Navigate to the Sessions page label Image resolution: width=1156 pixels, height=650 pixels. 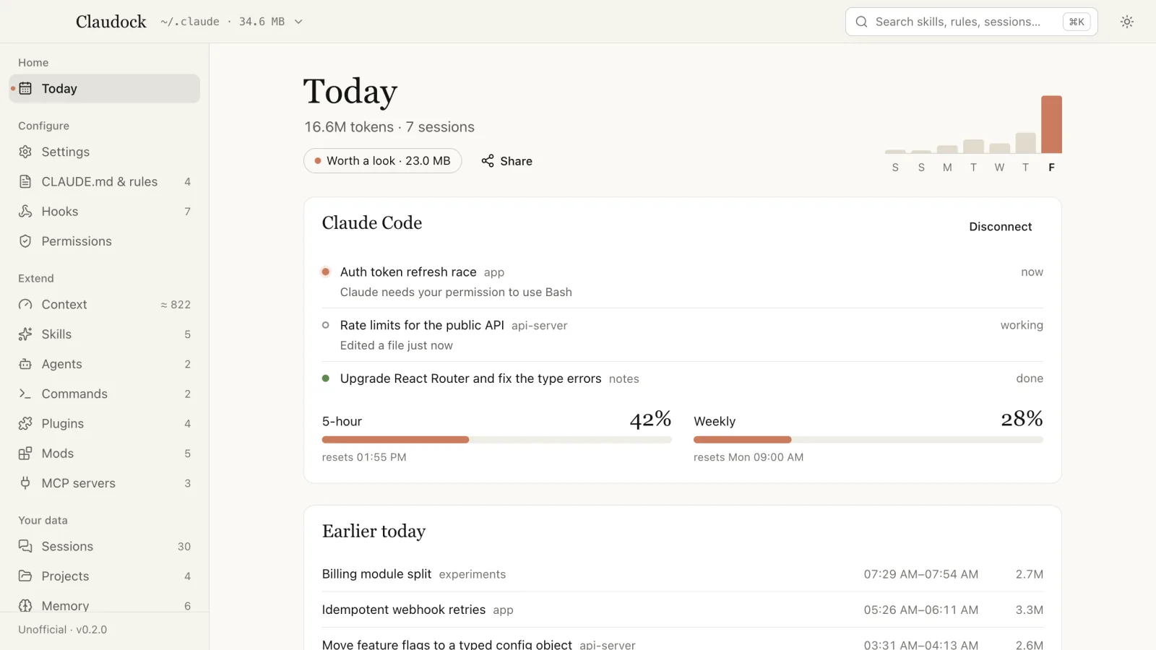[x=67, y=547]
